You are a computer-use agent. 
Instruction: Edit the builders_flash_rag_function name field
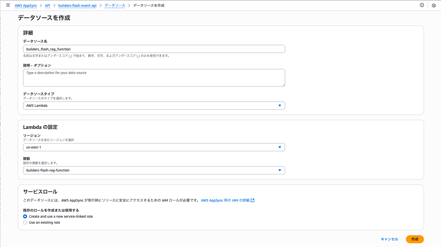tap(154, 49)
